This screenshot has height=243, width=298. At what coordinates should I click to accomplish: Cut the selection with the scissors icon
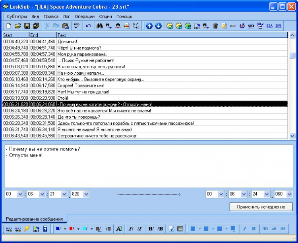(47, 26)
